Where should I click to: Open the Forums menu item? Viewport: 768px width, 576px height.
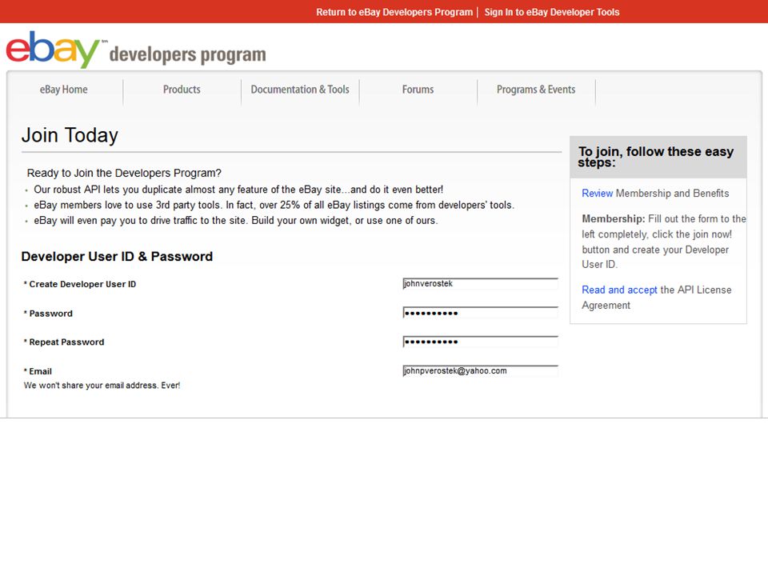coord(418,90)
